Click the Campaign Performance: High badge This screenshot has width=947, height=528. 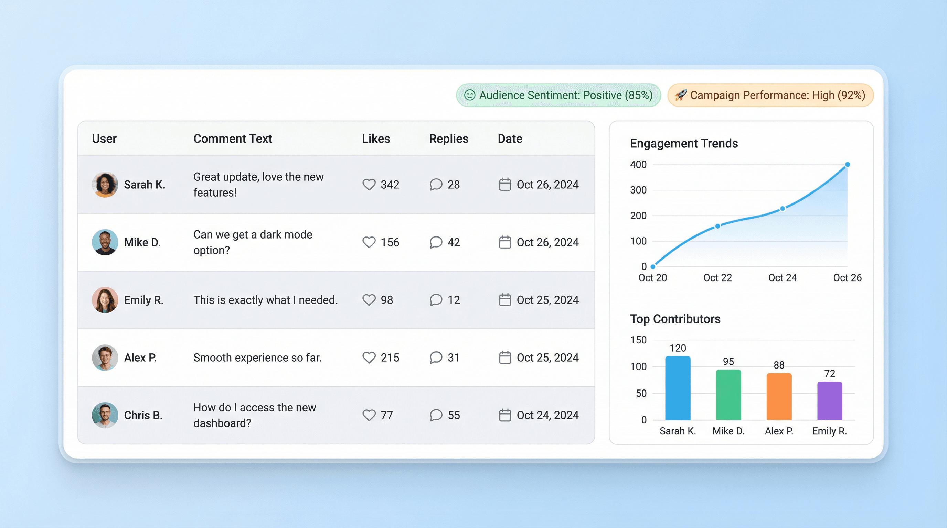pyautogui.click(x=770, y=95)
